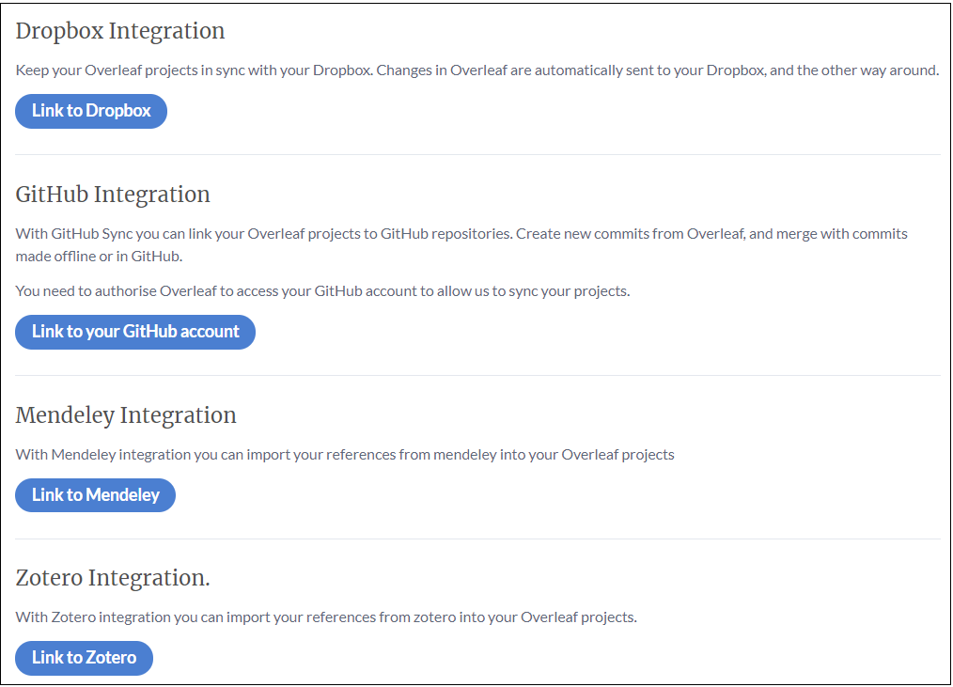
Task: Select the Link to Mendeley button
Action: click(x=96, y=495)
